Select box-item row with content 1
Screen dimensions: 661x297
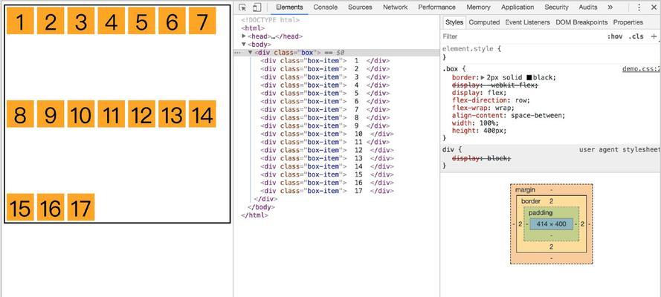(325, 61)
